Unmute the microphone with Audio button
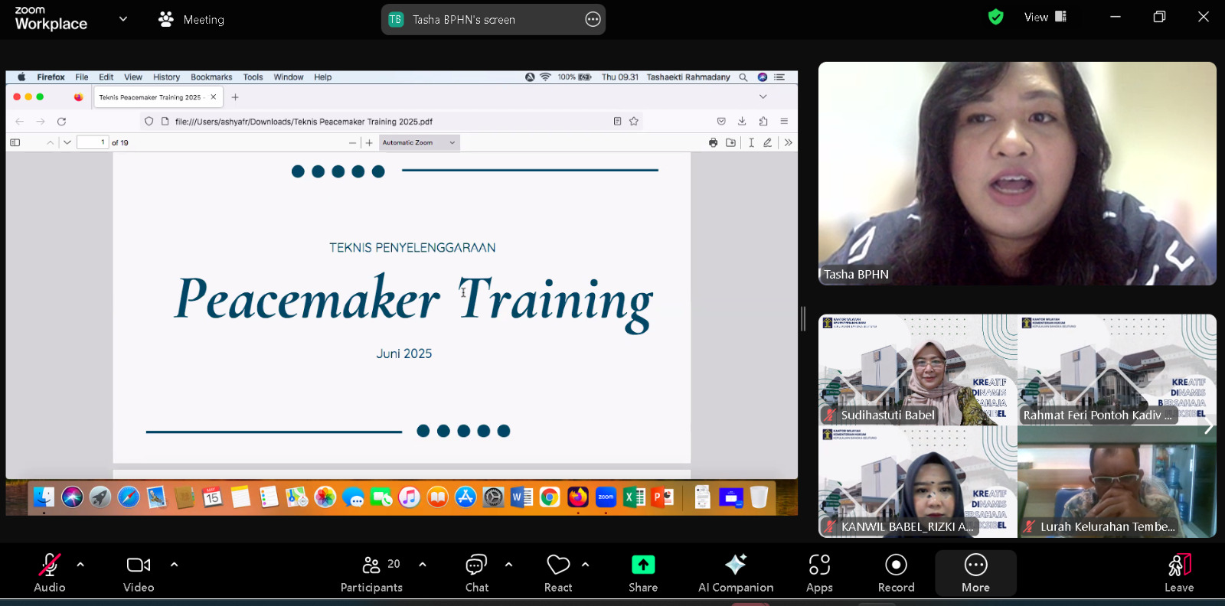 point(50,572)
